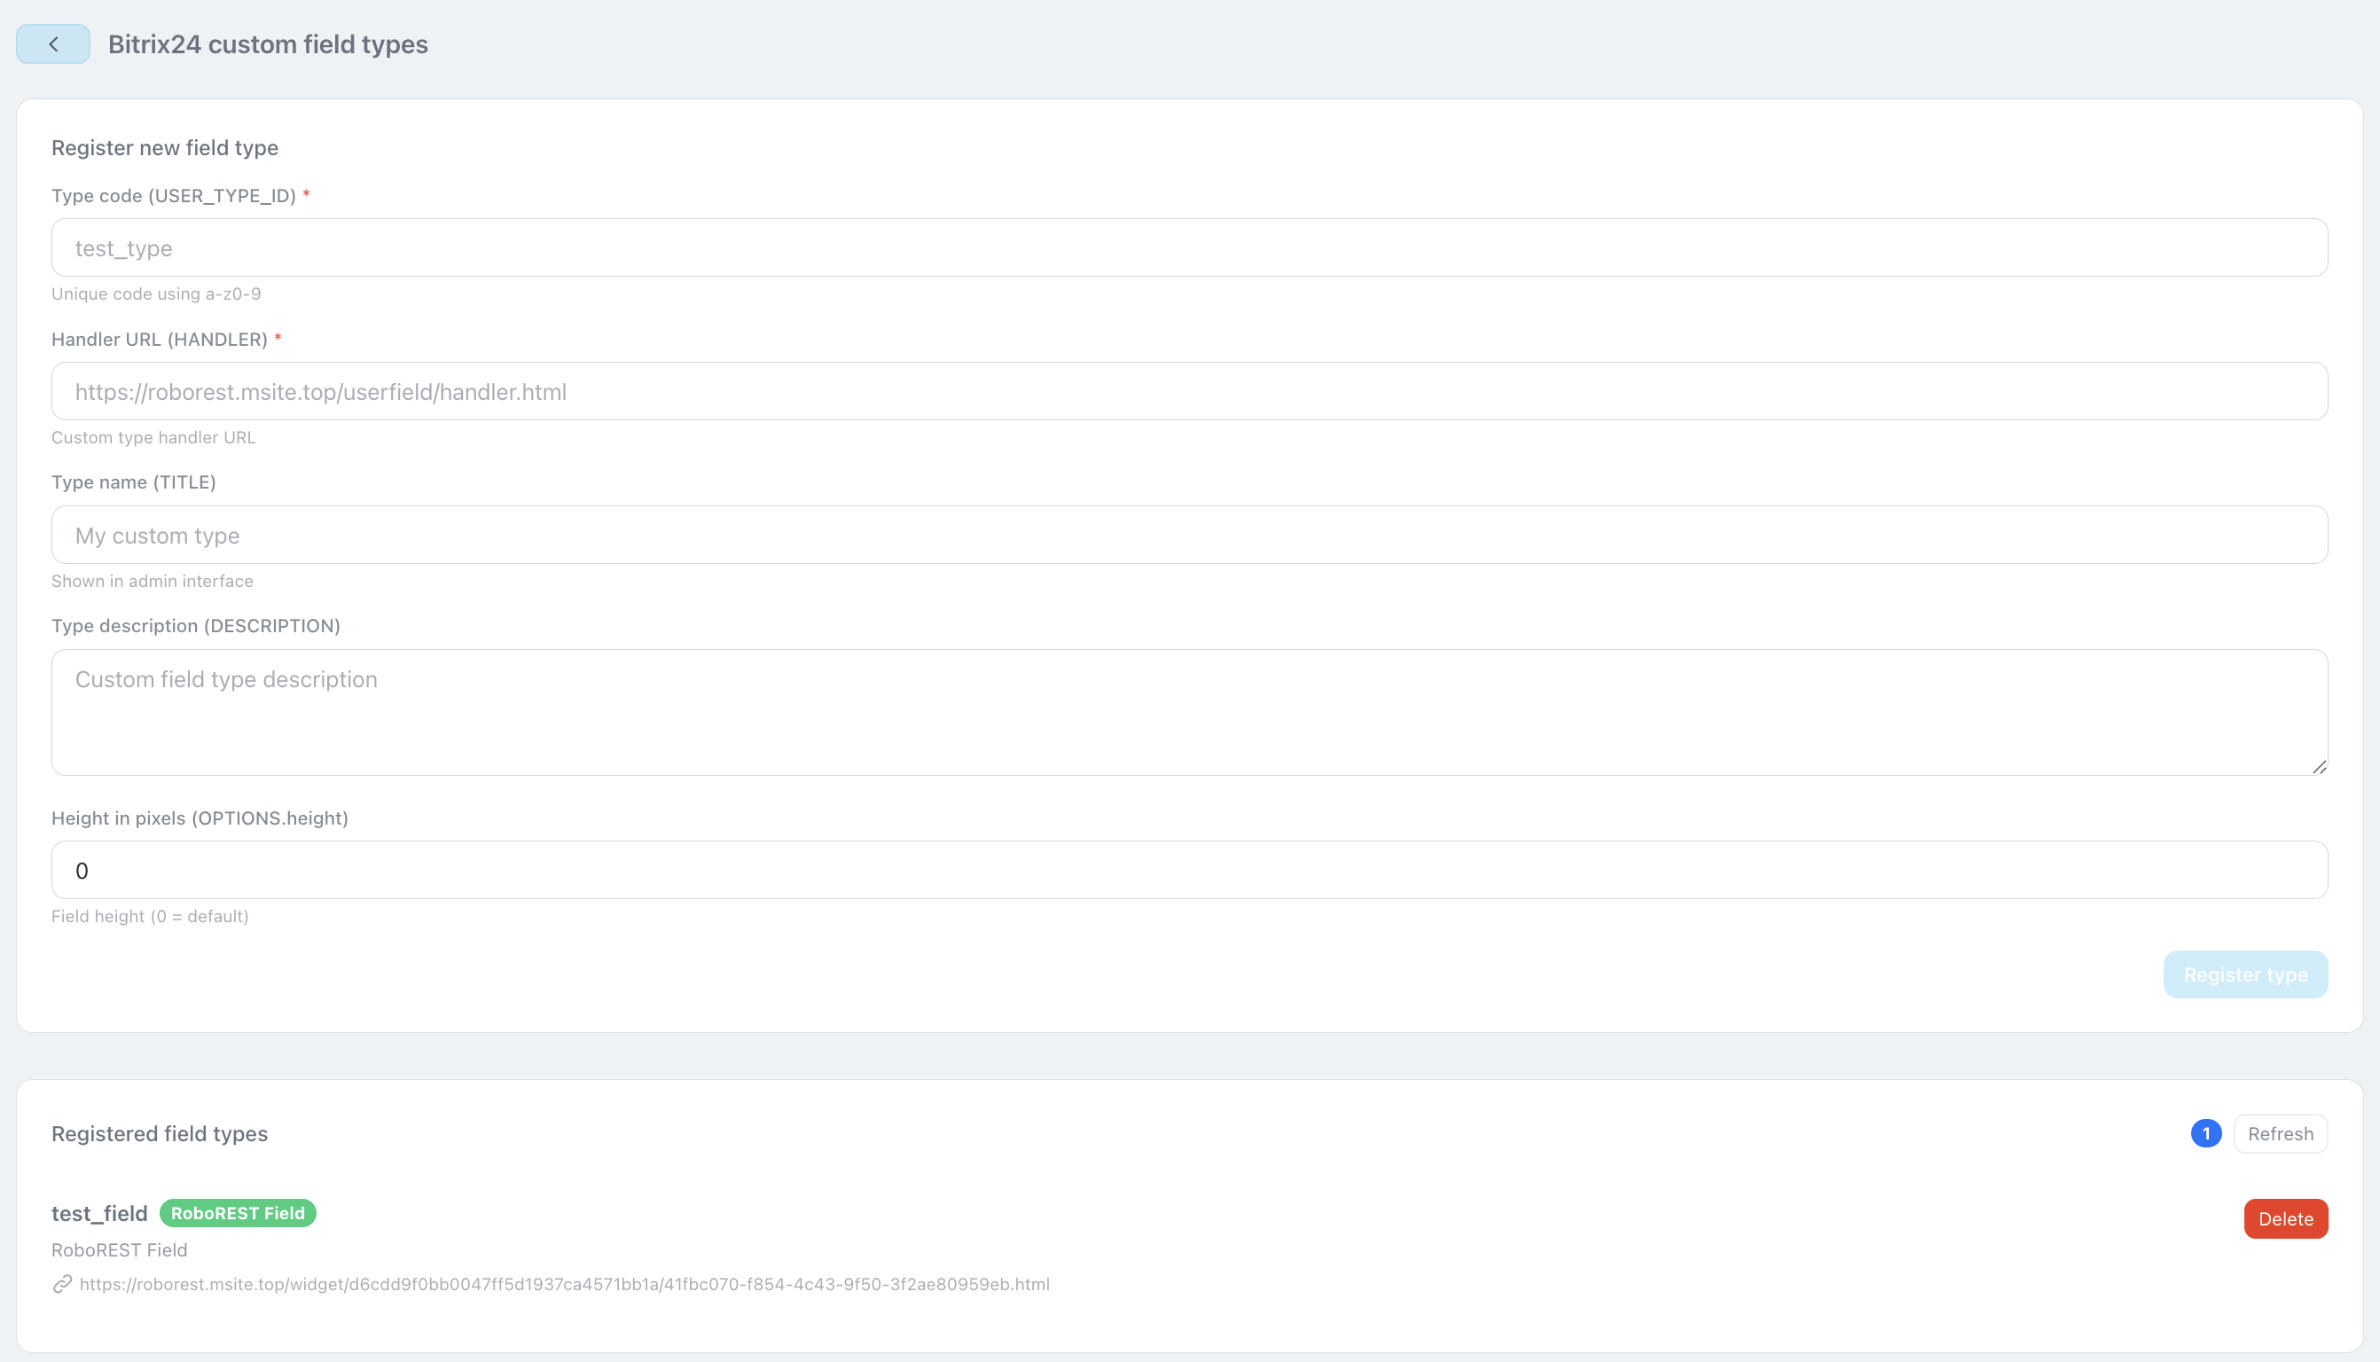Click the Handler URL (HANDLER) label
The image size is (2380, 1362).
159,340
